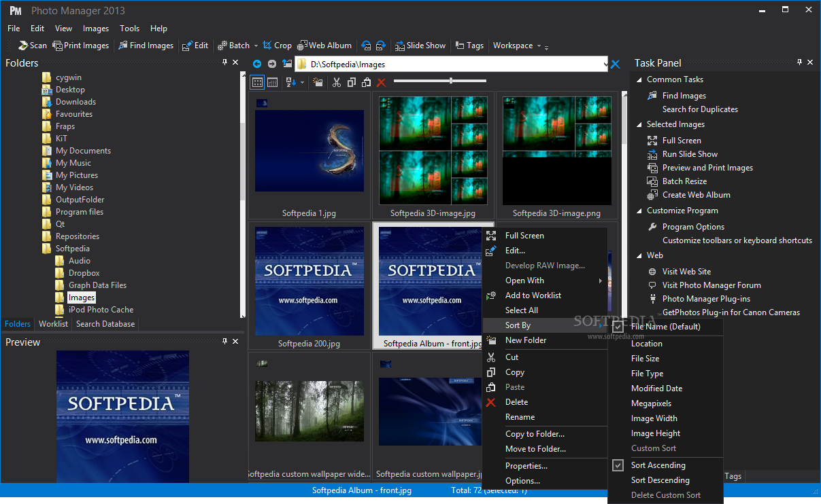This screenshot has height=504, width=821.
Task: Open the Edit tool in toolbar
Action: pos(196,46)
